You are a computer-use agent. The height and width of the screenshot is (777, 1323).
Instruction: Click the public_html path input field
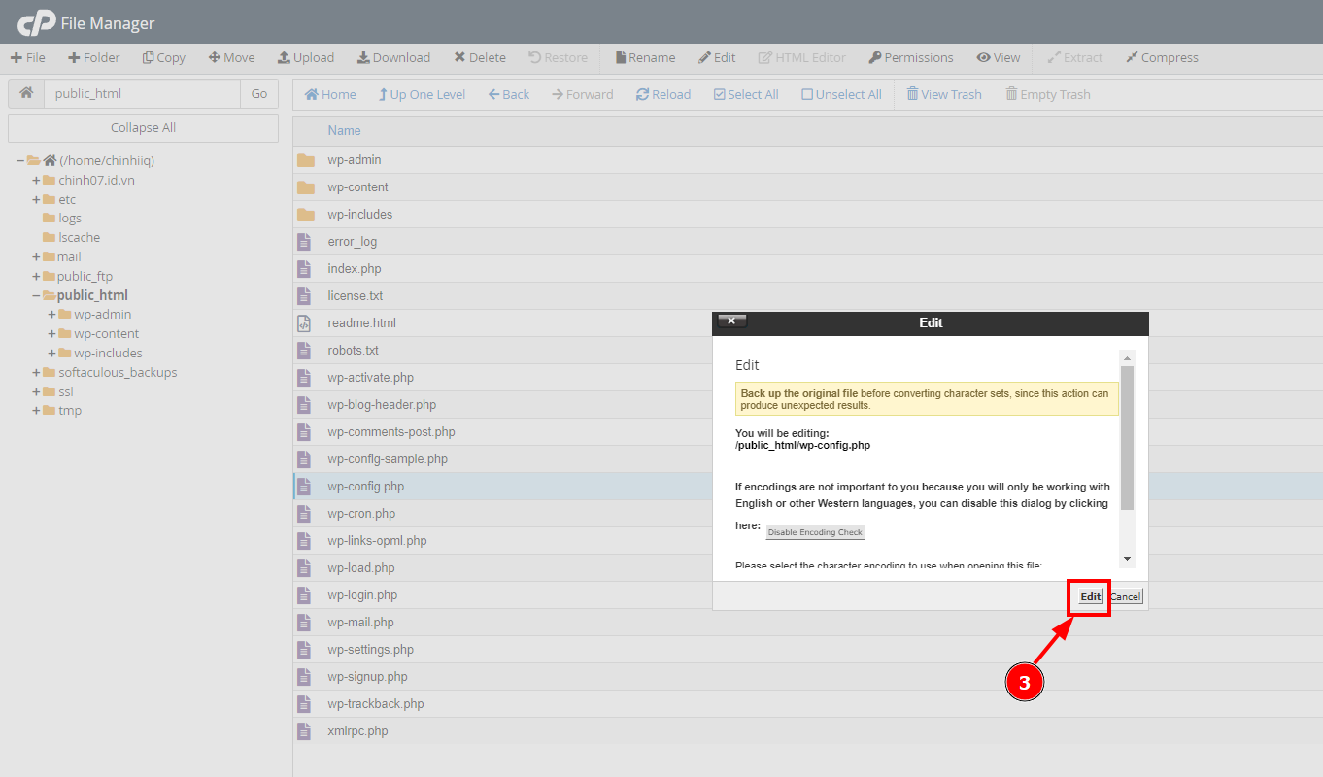pyautogui.click(x=142, y=94)
